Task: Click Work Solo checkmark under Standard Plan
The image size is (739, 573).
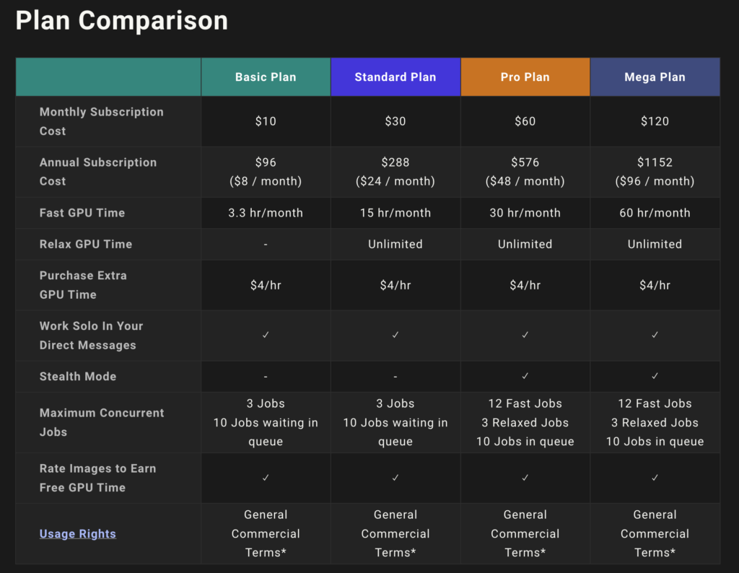Action: tap(395, 336)
